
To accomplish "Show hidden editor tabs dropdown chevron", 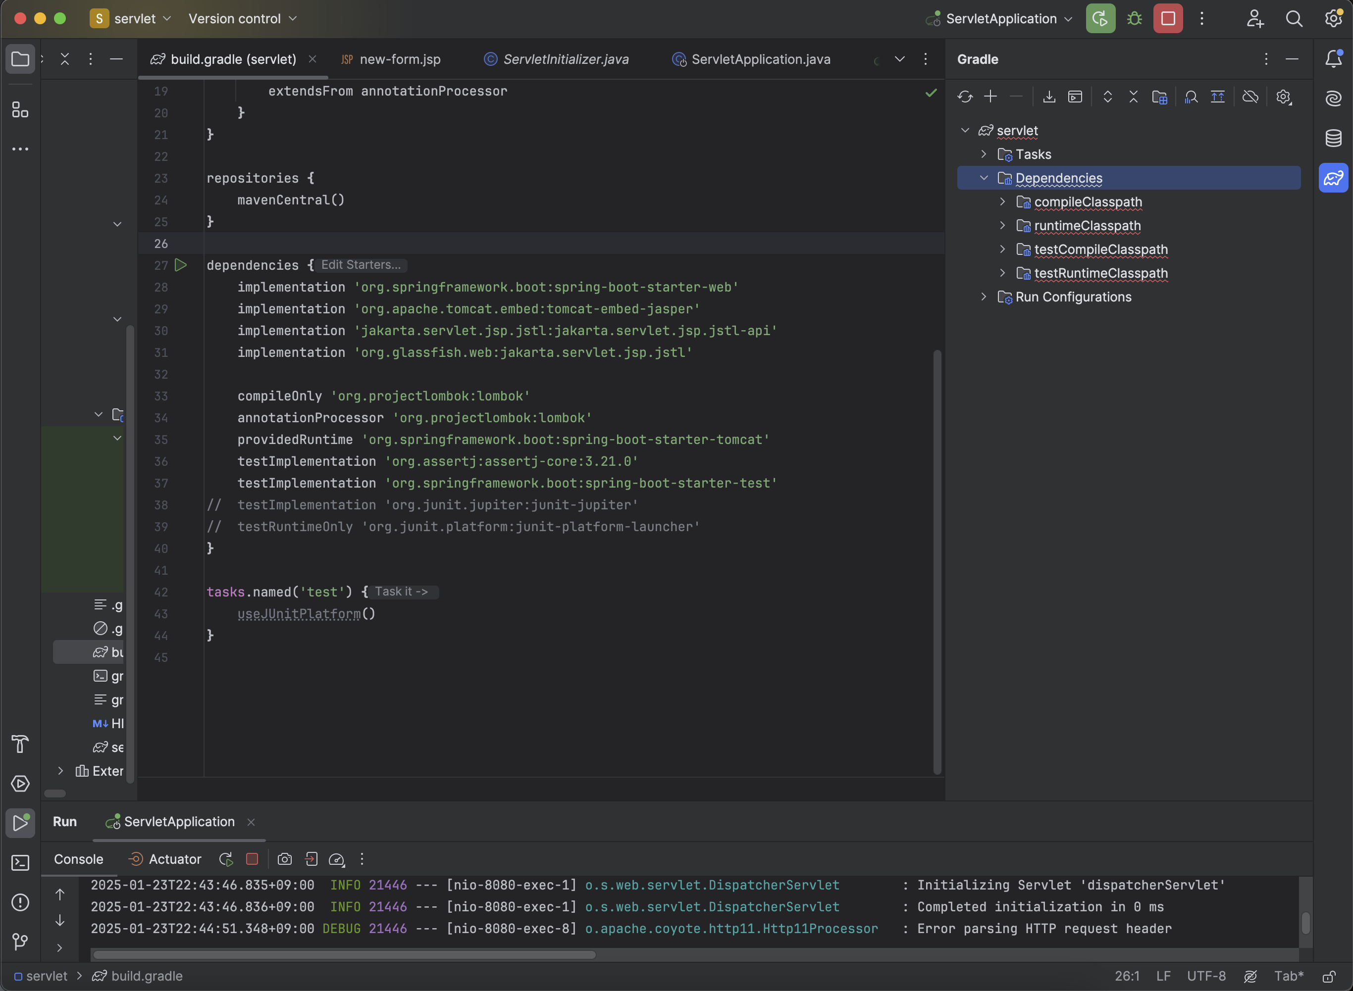I will coord(899,59).
